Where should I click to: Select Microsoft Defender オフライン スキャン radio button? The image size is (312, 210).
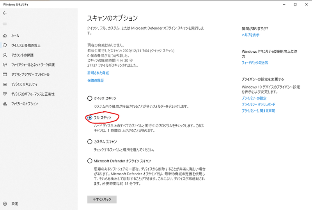tap(90, 161)
